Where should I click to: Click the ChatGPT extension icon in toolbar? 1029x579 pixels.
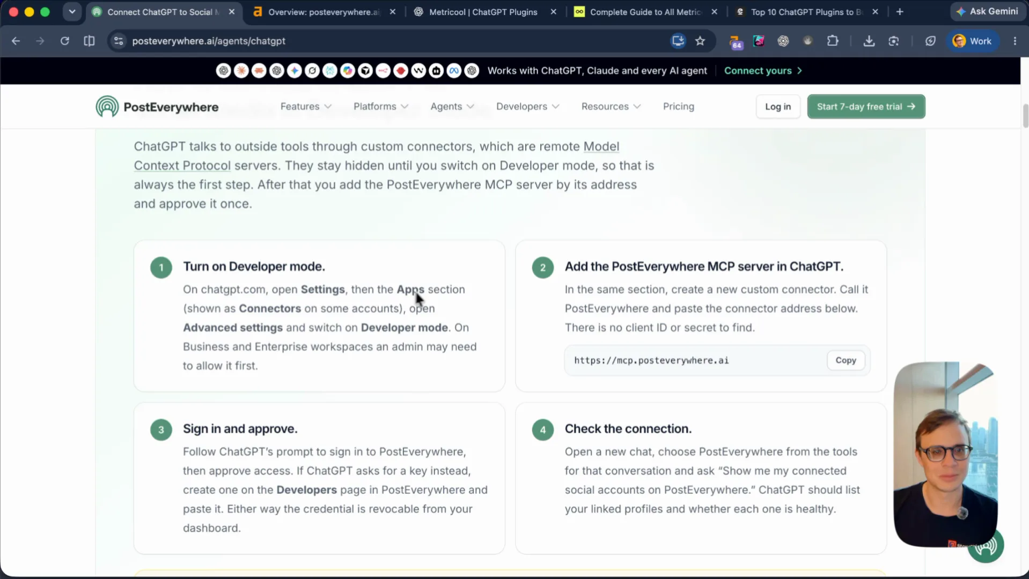click(x=783, y=41)
